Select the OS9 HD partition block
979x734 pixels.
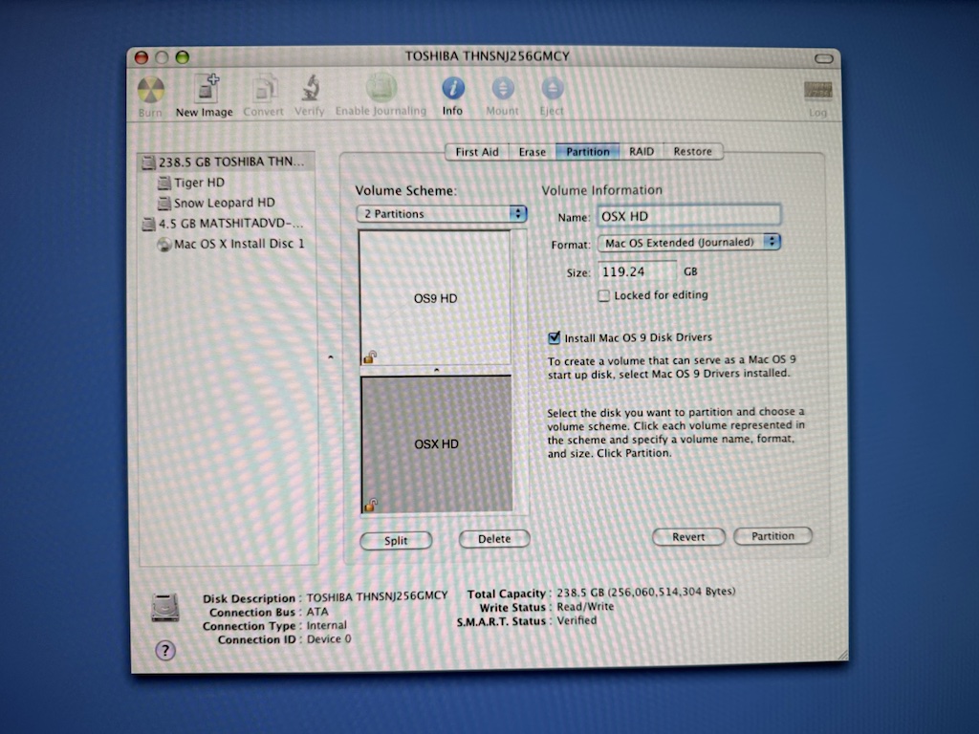pos(435,298)
